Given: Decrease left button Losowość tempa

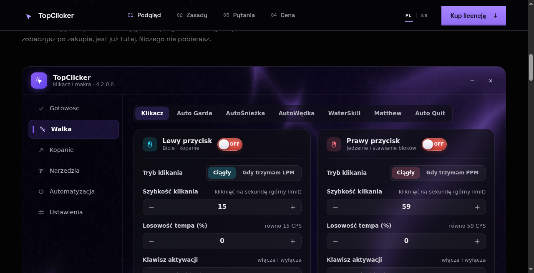Looking at the screenshot, I should [151, 241].
